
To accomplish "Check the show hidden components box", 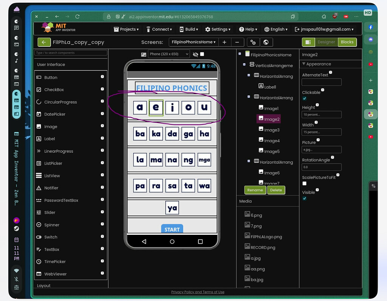I will [202, 54].
